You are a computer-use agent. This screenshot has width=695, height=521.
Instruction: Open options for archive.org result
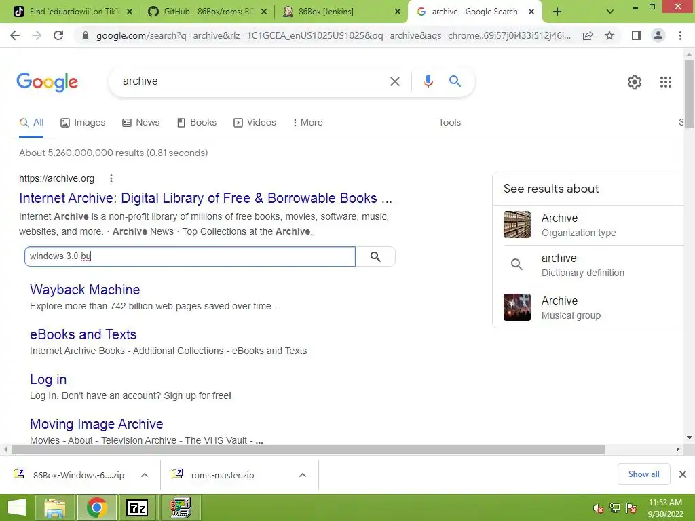click(111, 178)
